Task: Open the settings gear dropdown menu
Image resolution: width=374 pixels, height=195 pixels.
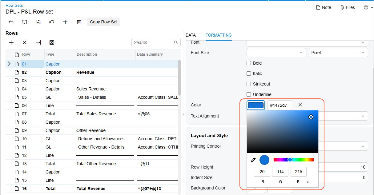Action: point(368,7)
